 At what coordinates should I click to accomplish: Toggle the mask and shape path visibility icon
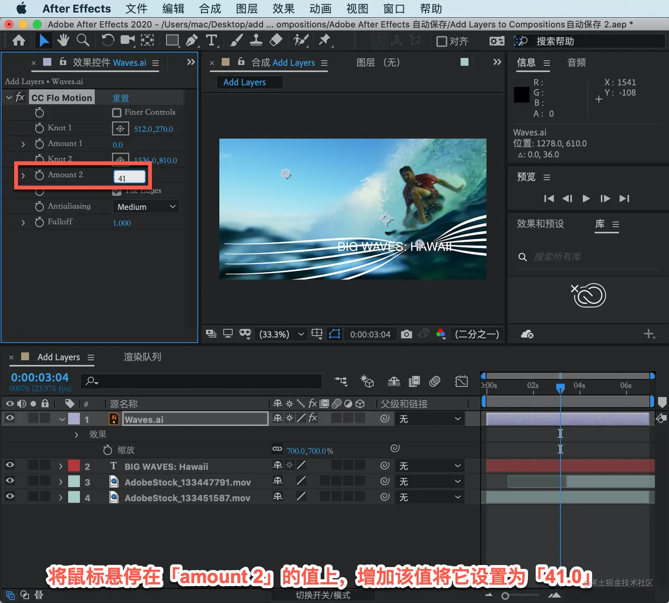(335, 334)
